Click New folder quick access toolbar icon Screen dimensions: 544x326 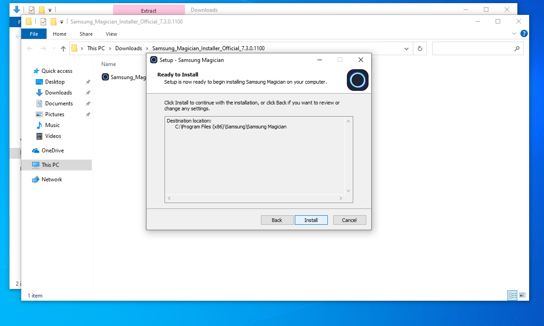click(53, 21)
